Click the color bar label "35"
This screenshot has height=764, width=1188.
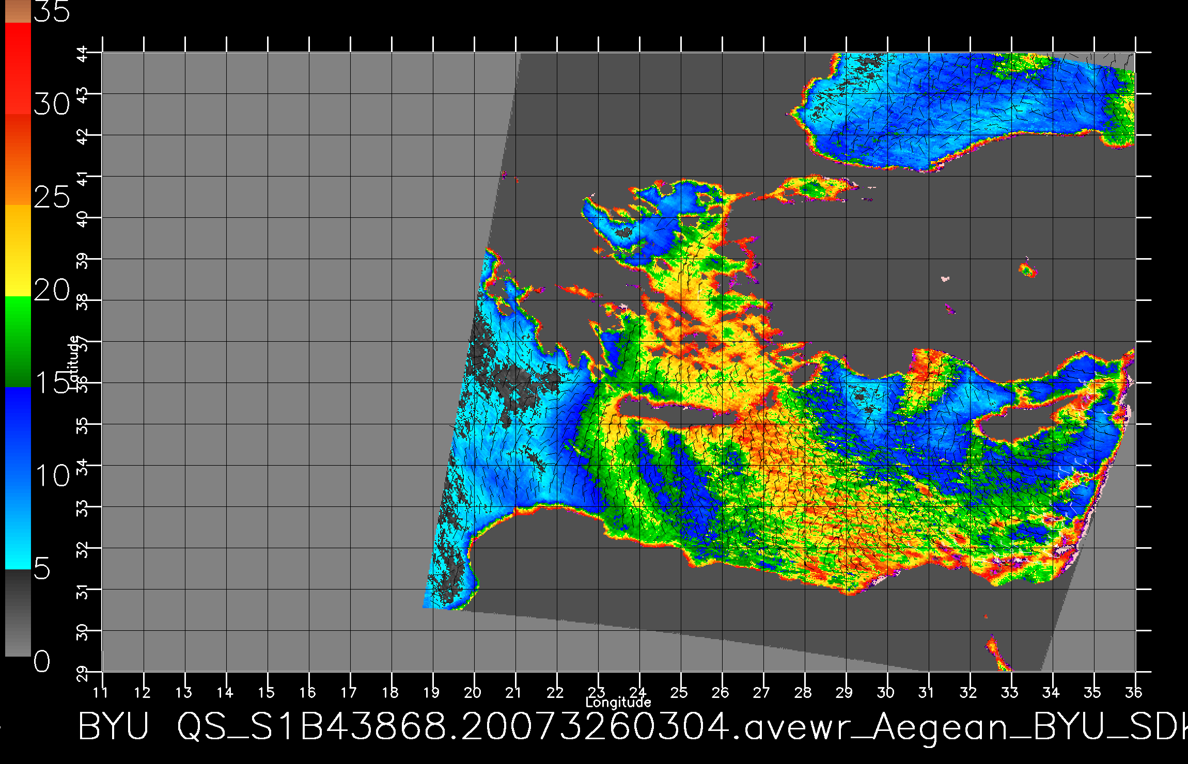(x=52, y=12)
